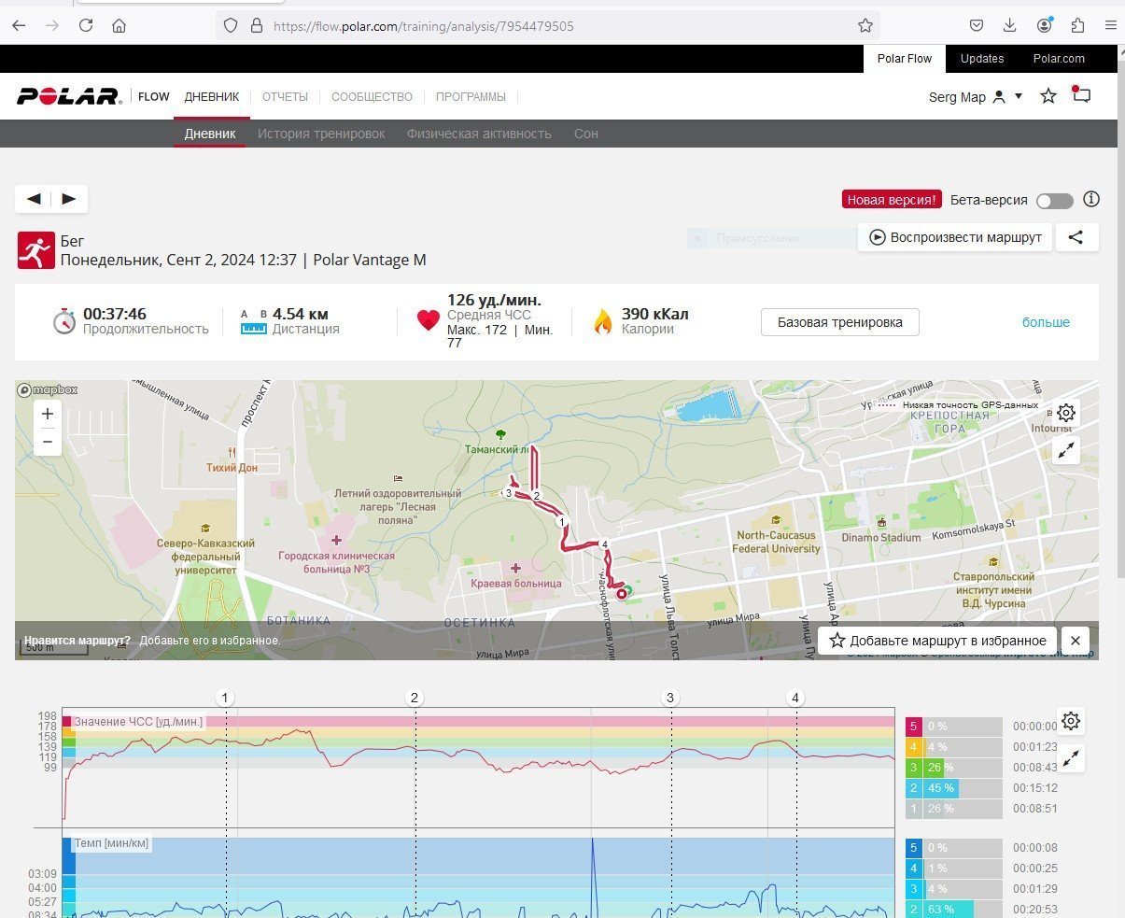Open the Отчеты menu item

coord(285,96)
